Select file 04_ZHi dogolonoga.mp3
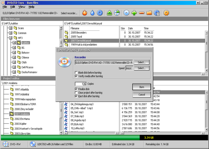The width and height of the screenshot is (209, 149). coord(82,104)
